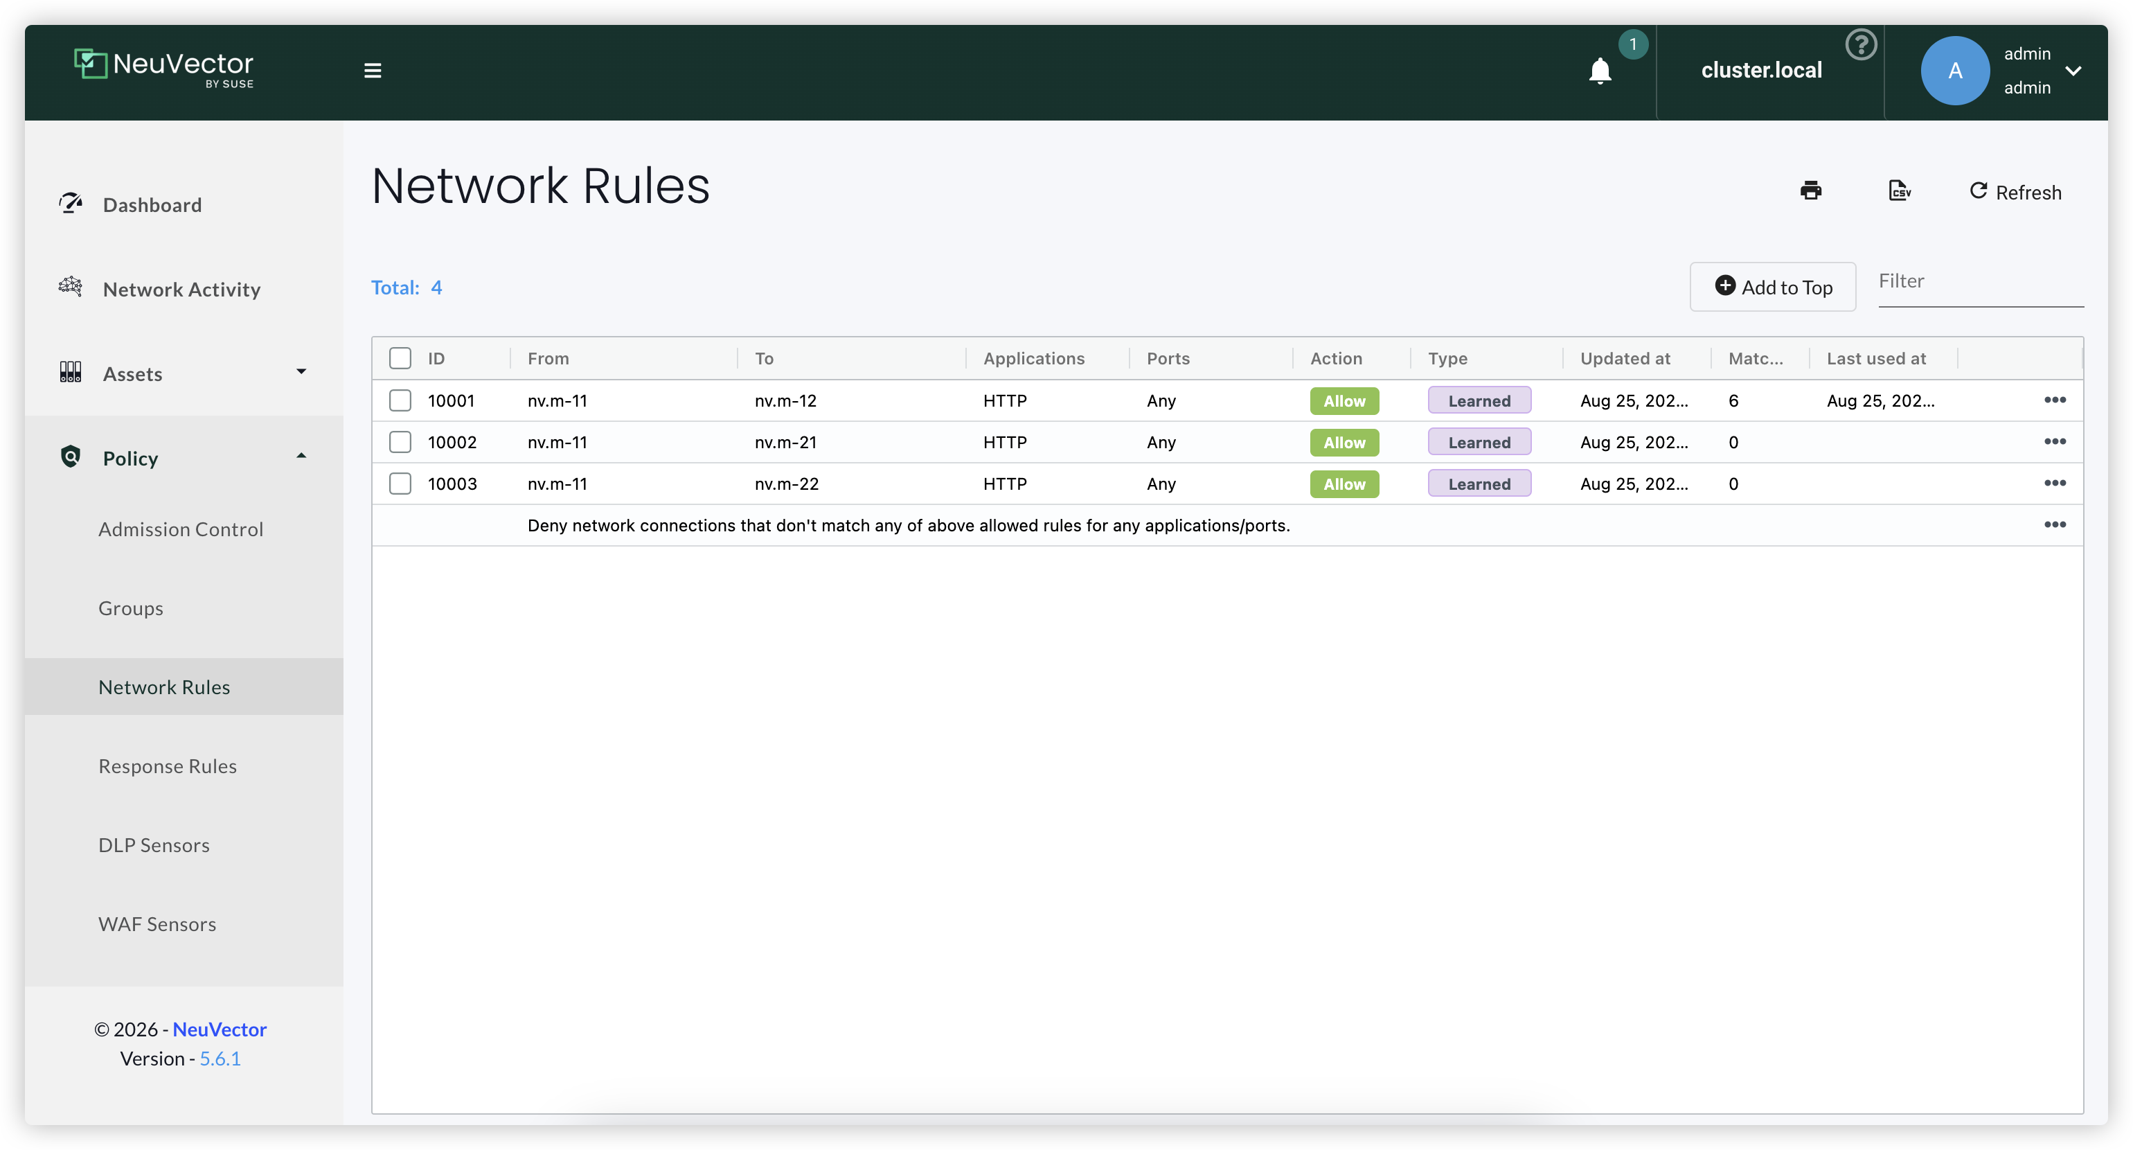Expand the Assets menu arrow
The width and height of the screenshot is (2133, 1150).
click(301, 372)
